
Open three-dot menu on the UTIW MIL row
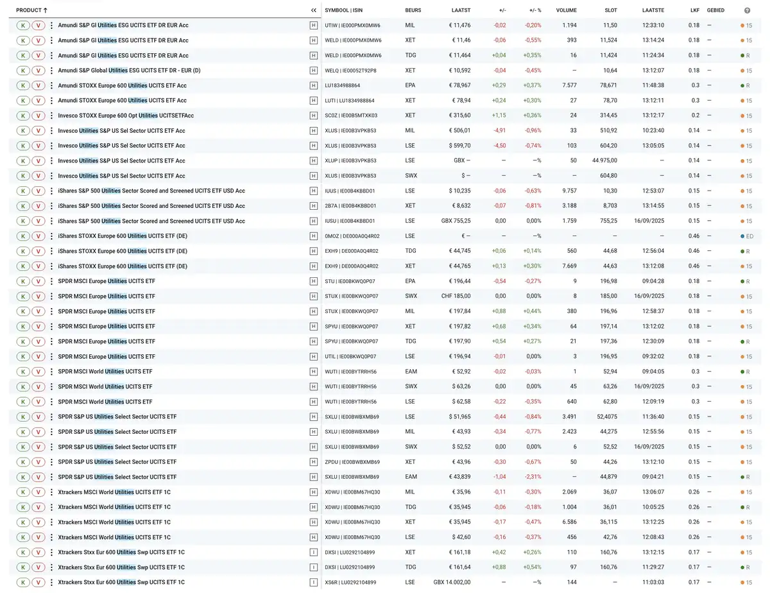point(51,25)
